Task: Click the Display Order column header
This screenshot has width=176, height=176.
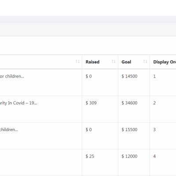Action: pos(165,62)
